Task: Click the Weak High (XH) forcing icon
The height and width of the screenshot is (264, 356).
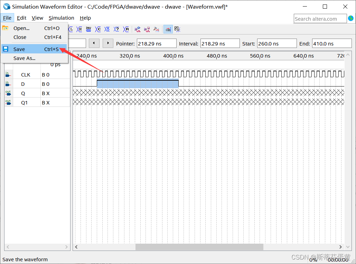Action: point(79,29)
